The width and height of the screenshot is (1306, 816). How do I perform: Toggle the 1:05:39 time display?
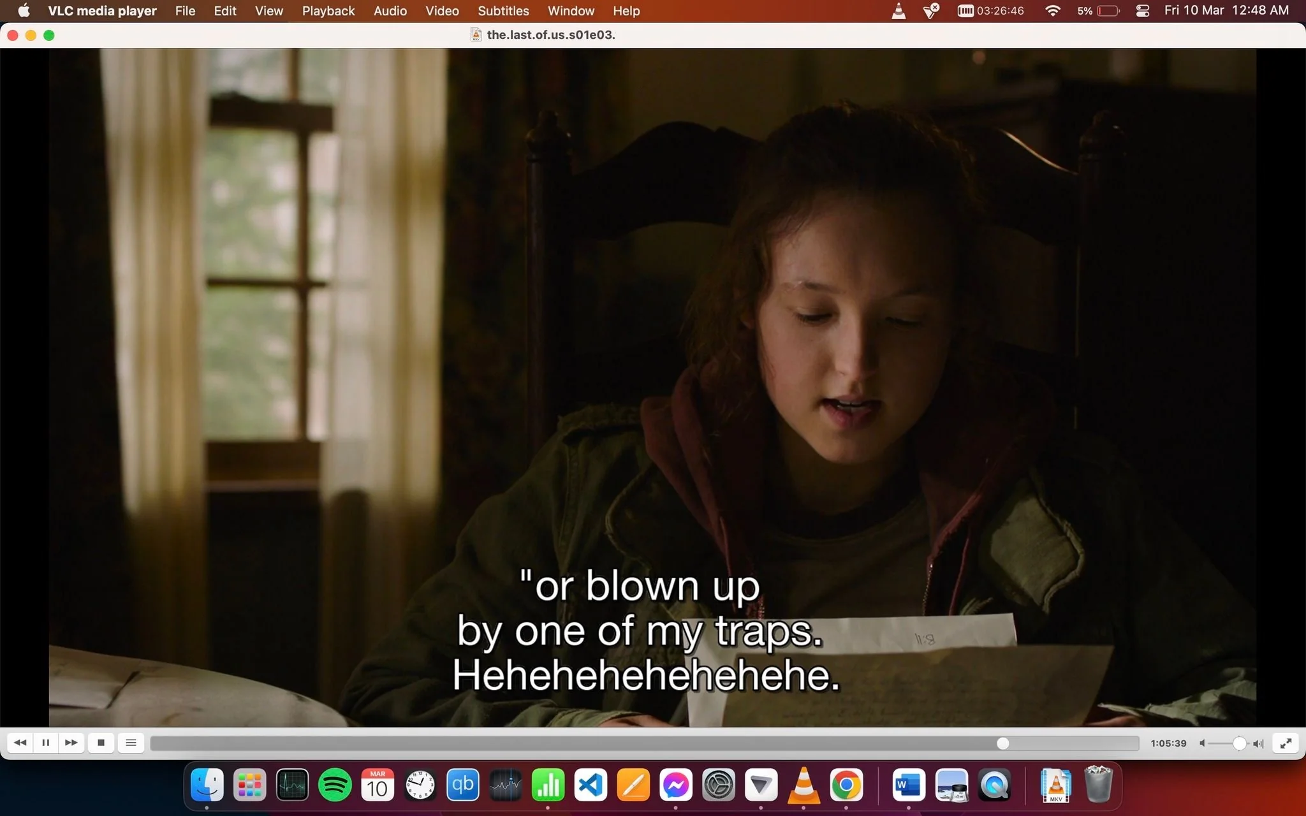[x=1168, y=743]
